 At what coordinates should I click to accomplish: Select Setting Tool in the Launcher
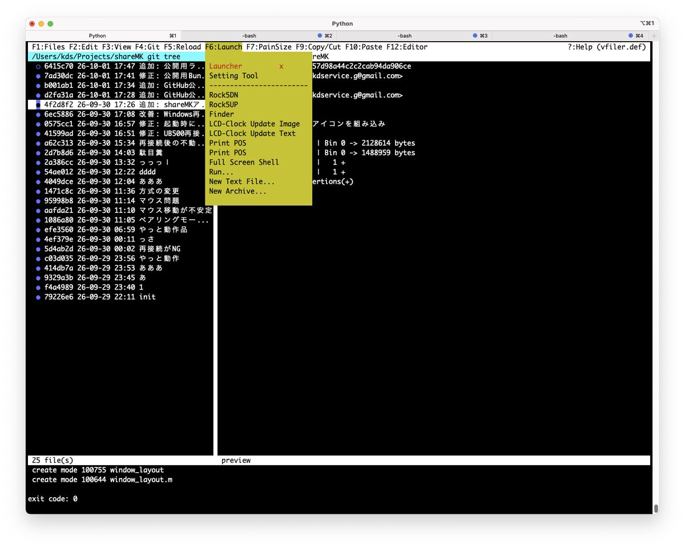(233, 76)
